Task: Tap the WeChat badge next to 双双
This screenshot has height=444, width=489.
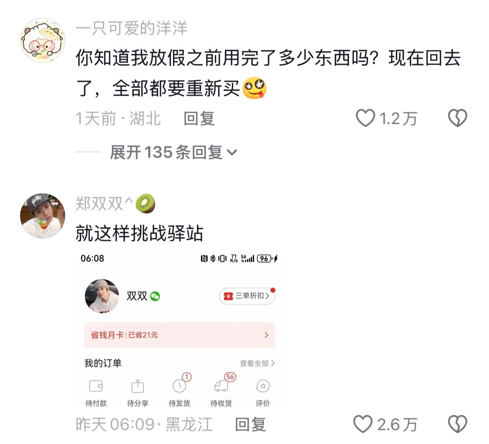Action: [x=155, y=296]
